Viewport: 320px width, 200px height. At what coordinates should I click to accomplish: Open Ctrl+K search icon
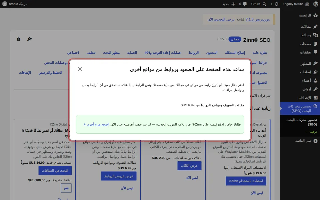pyautogui.click(x=264, y=4)
